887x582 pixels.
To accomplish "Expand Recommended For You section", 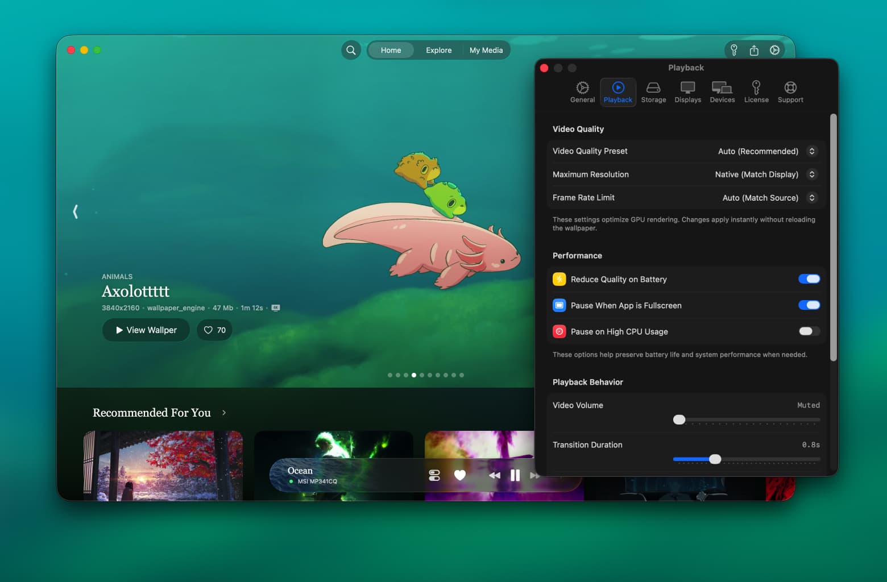I will (224, 413).
